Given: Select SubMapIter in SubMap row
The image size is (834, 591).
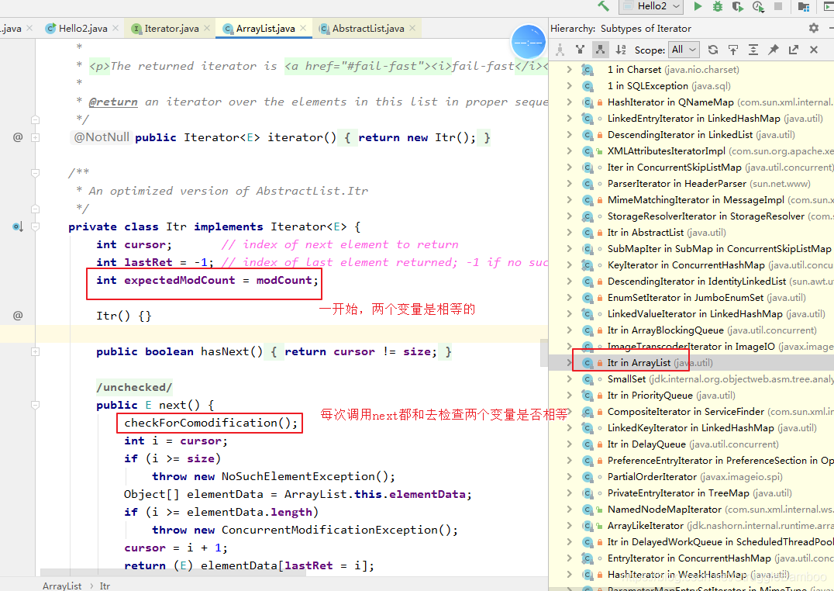Looking at the screenshot, I should (x=691, y=249).
